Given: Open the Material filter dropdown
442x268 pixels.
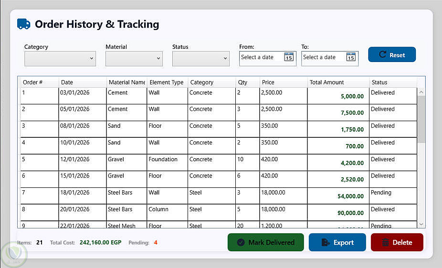Looking at the screenshot, I should click(x=134, y=59).
